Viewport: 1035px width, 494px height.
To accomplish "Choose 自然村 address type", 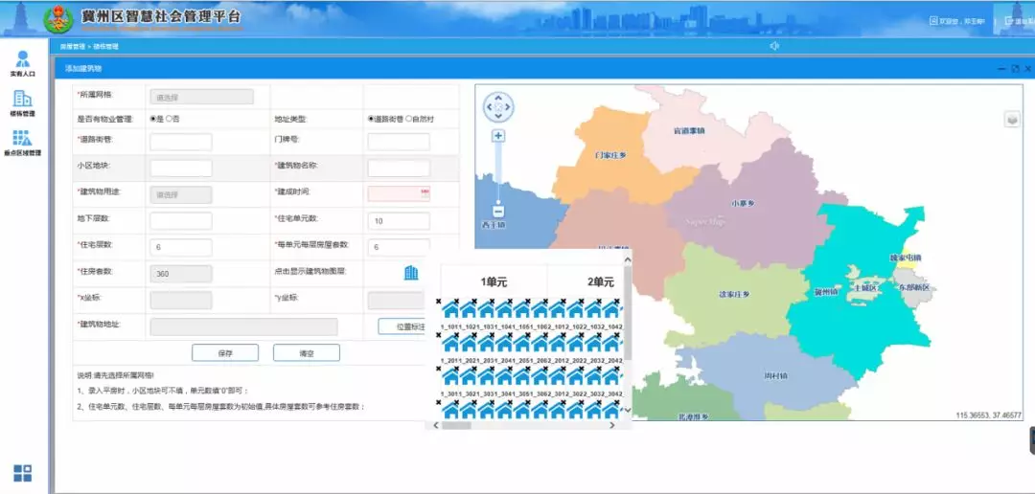I will point(408,119).
